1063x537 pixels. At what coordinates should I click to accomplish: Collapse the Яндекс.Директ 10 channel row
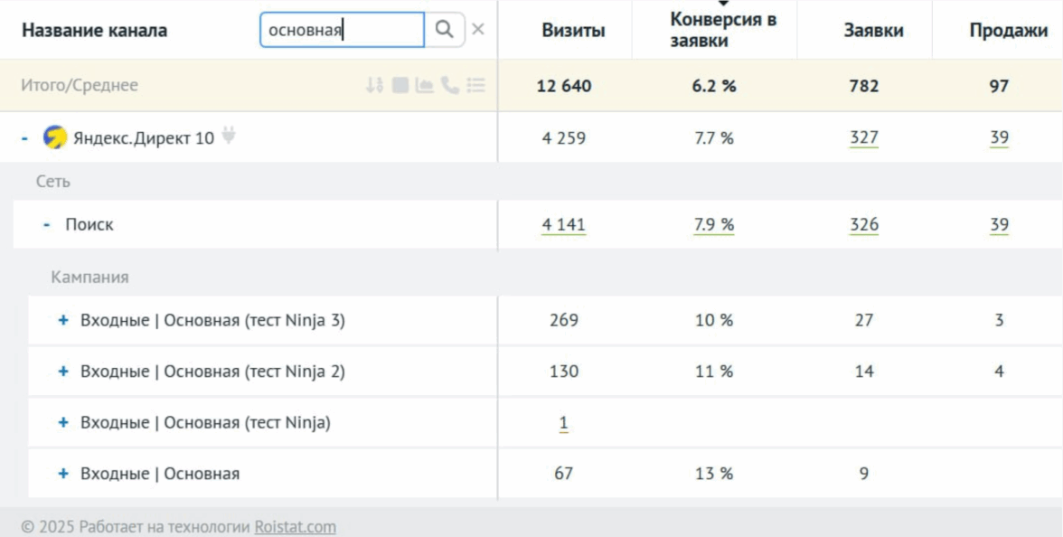(25, 138)
